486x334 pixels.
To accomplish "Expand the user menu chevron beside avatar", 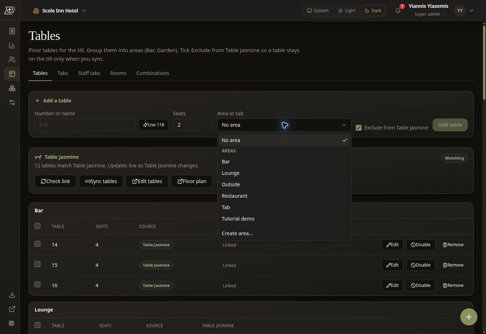I will [471, 11].
